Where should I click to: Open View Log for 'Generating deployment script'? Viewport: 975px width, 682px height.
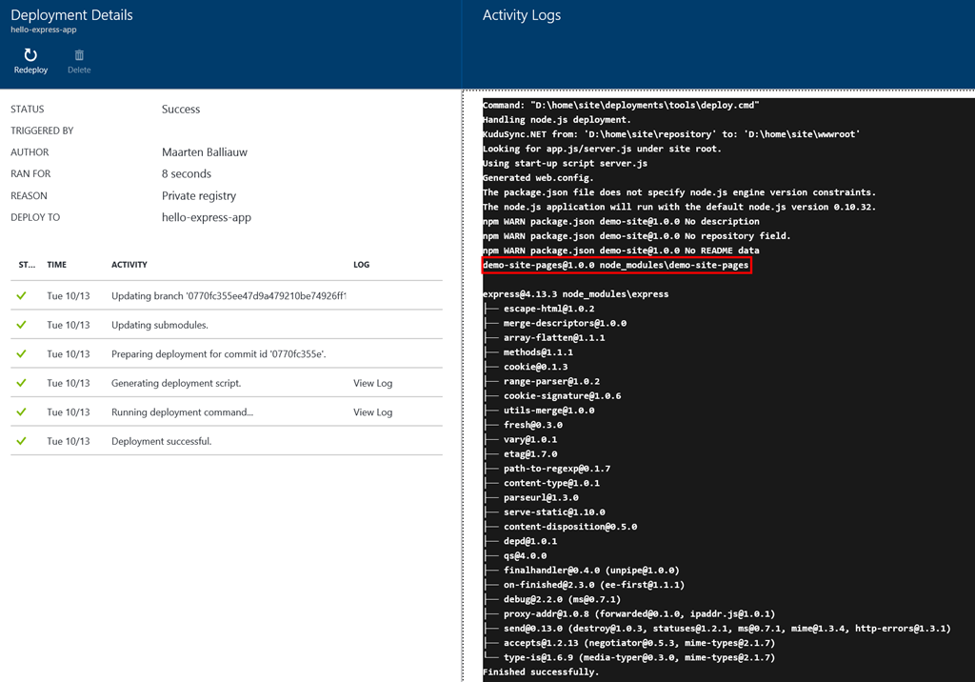(371, 382)
